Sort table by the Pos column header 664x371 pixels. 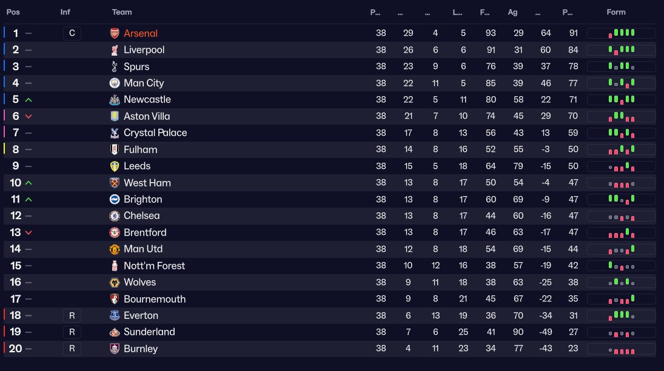13,12
